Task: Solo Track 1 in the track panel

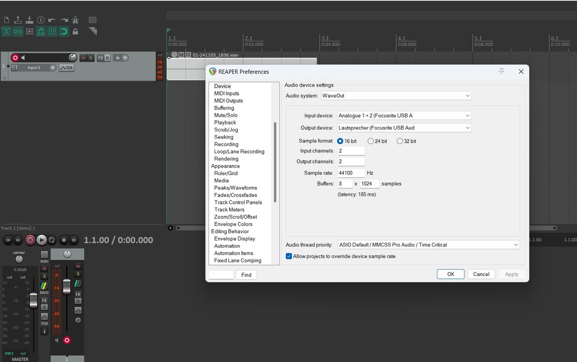Action: pyautogui.click(x=91, y=58)
